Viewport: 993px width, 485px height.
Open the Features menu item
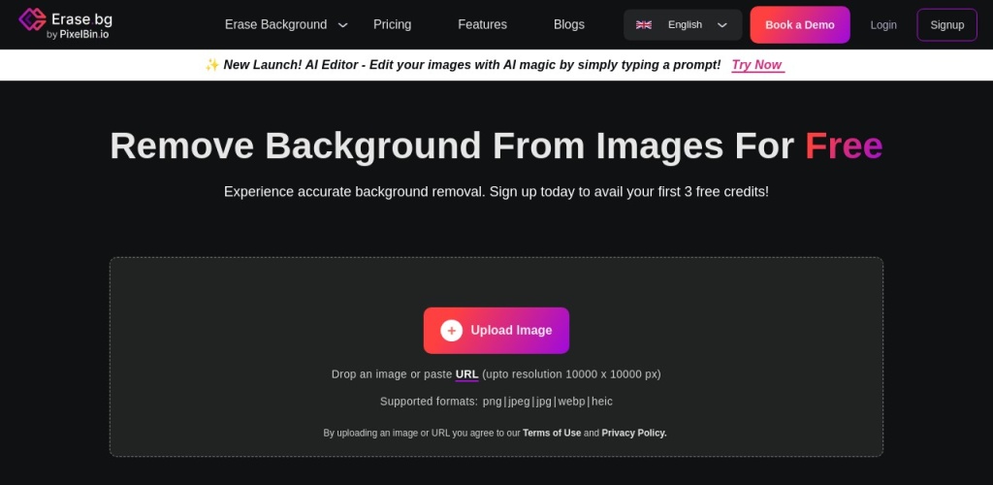coord(482,24)
